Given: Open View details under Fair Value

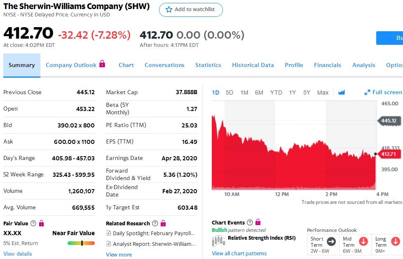Looking at the screenshot, I should pyautogui.click(x=18, y=254).
